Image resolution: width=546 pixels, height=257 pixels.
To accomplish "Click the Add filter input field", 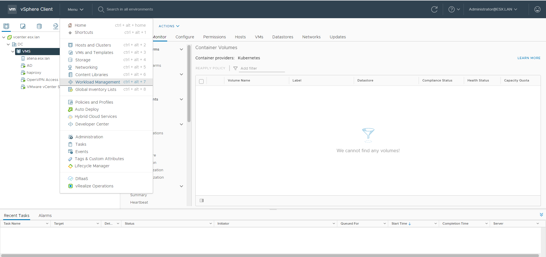I will [x=262, y=68].
